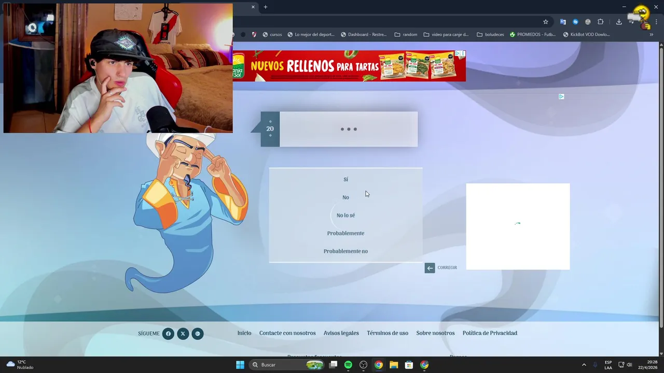Open the PROMIEDOS - Futb... bookmark
The width and height of the screenshot is (664, 373).
533,35
